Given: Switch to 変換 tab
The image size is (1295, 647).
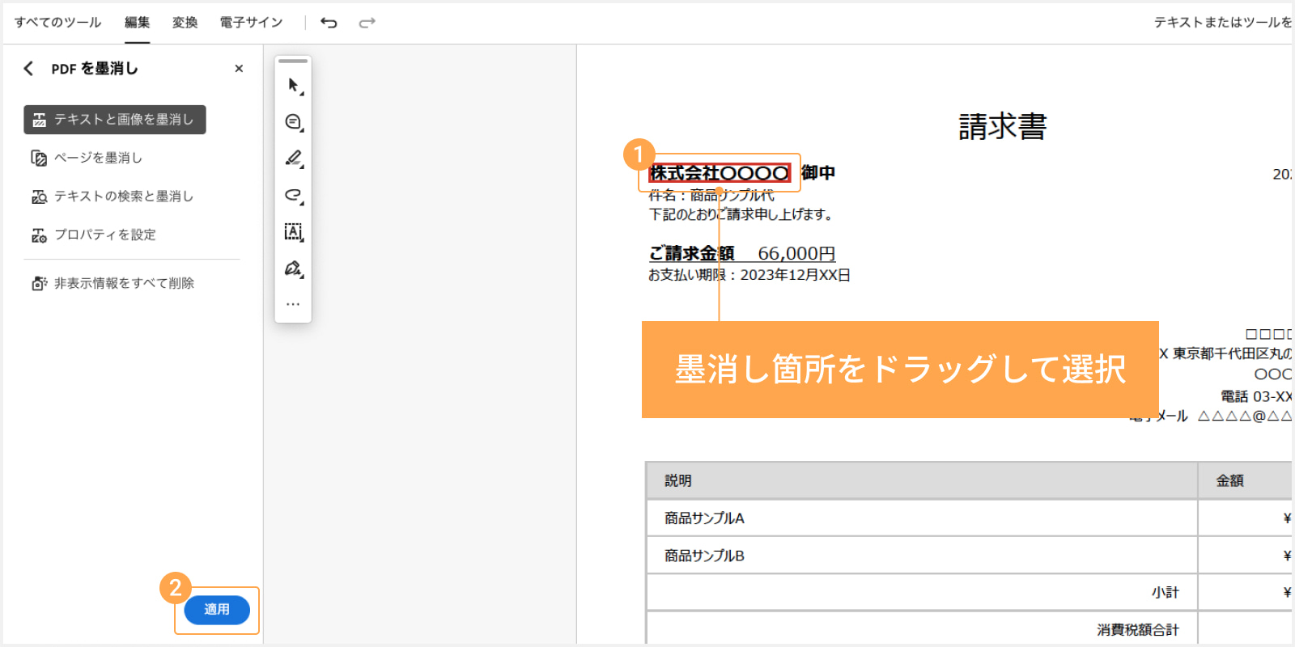Looking at the screenshot, I should click(185, 23).
